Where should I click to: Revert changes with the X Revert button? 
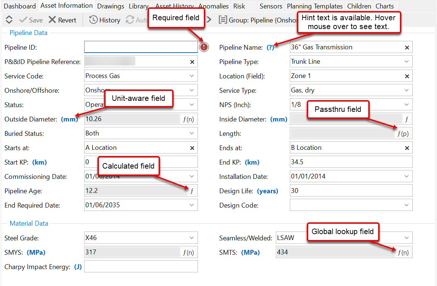63,20
